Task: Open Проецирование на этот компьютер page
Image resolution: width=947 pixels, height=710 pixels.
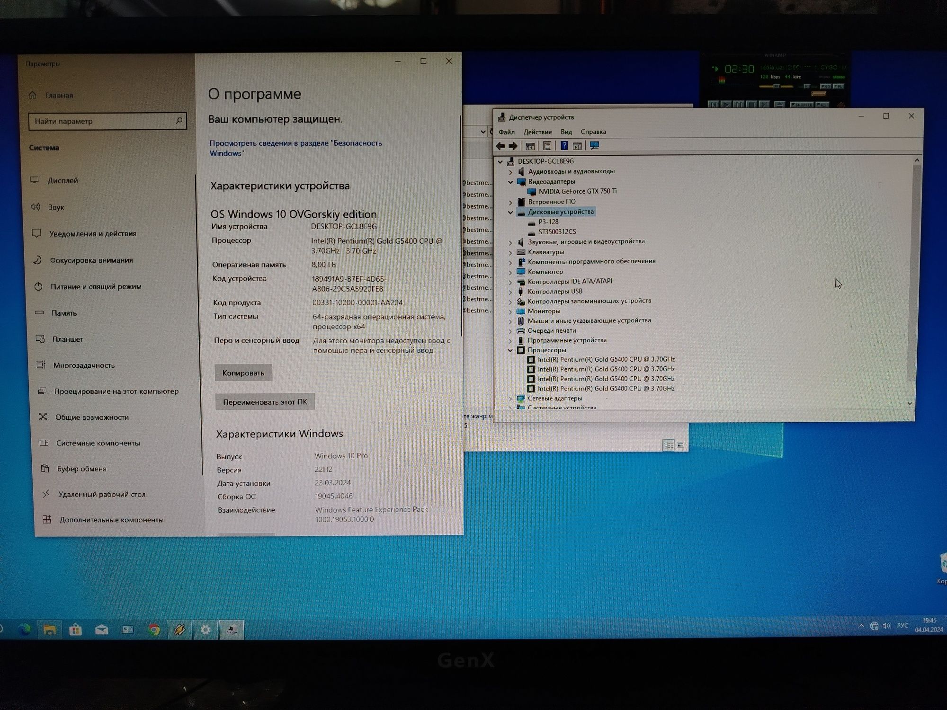Action: 108,391
